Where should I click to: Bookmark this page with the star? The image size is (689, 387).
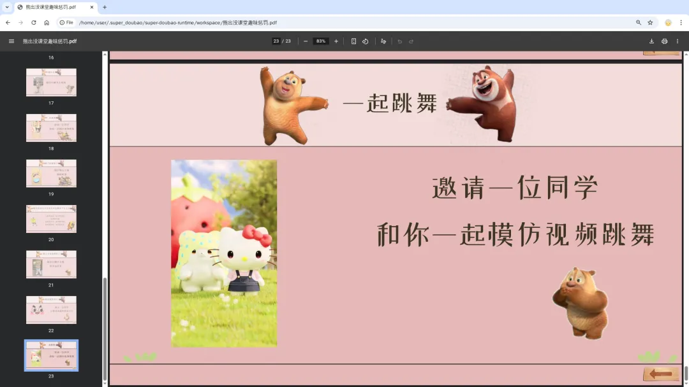click(x=650, y=22)
